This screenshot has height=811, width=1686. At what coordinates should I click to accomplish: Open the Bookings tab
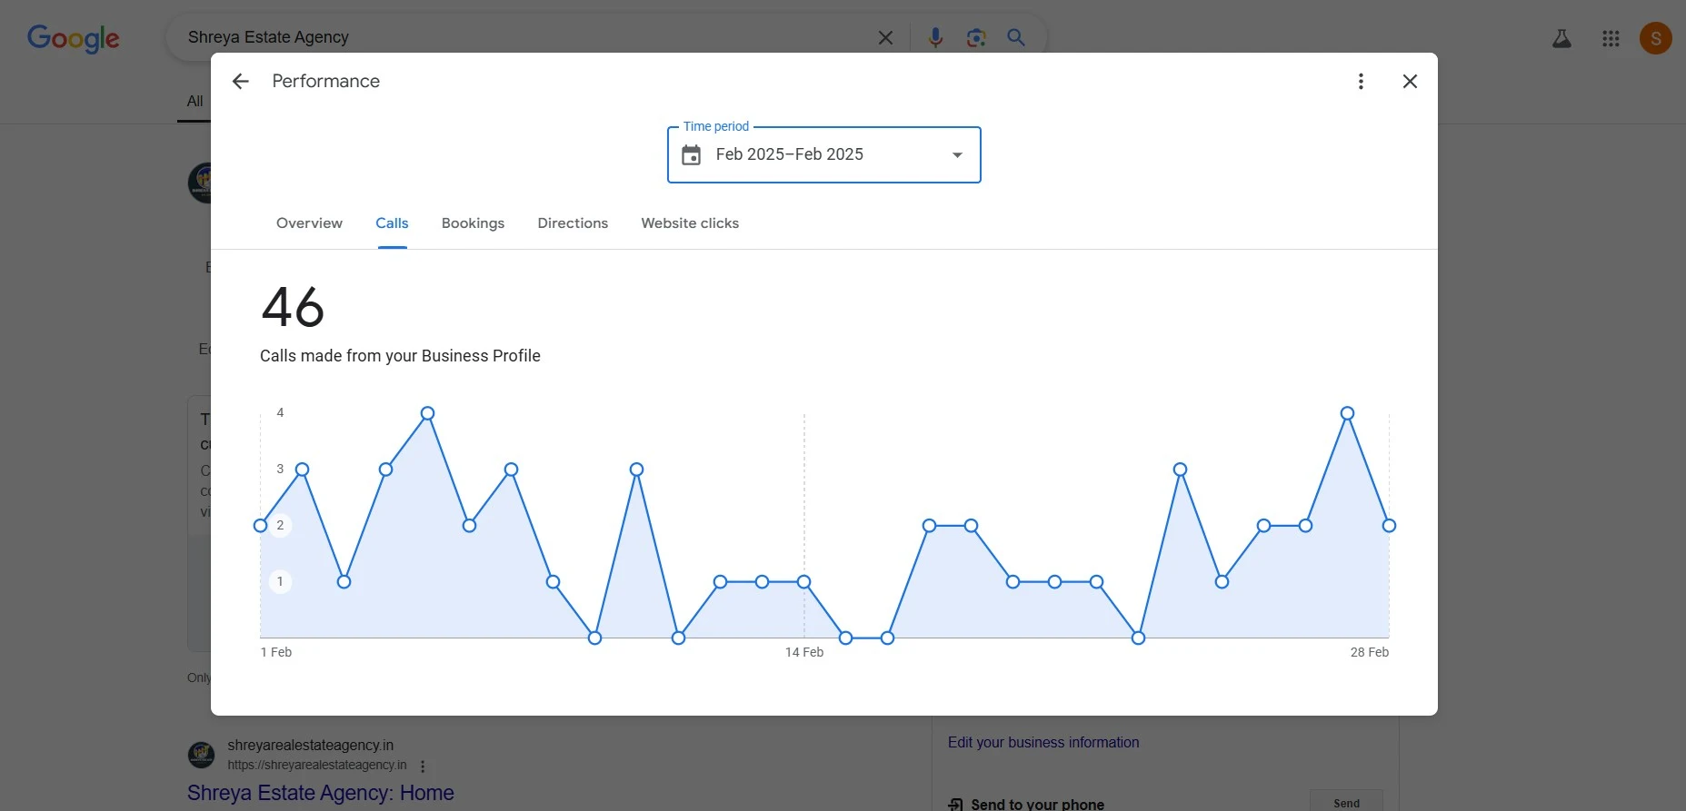tap(473, 223)
